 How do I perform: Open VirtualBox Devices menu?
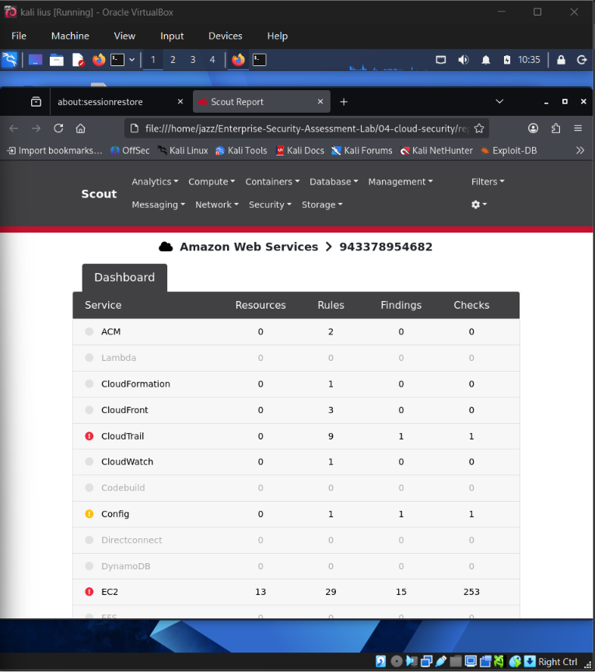pos(226,36)
